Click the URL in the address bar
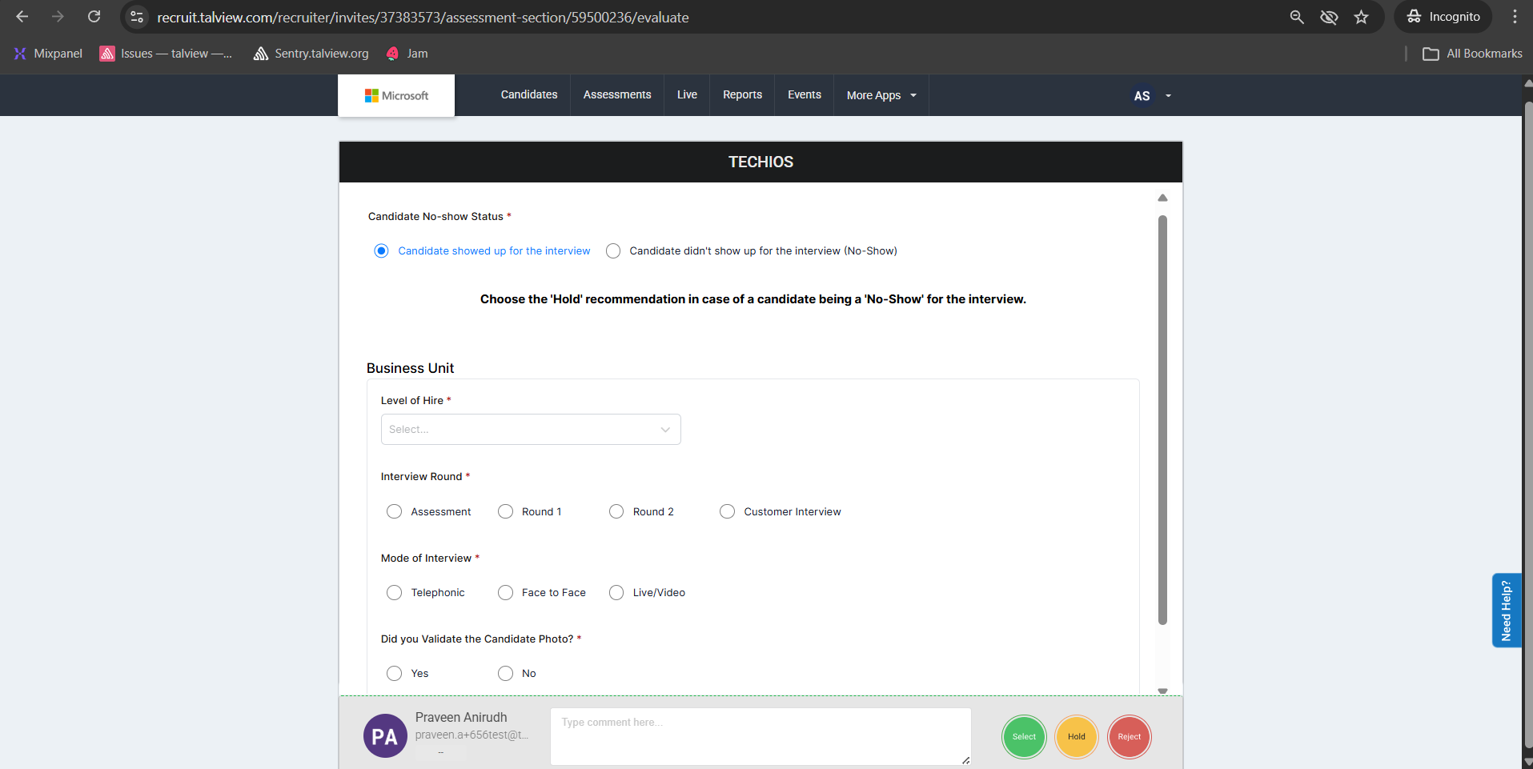1533x769 pixels. [x=423, y=17]
